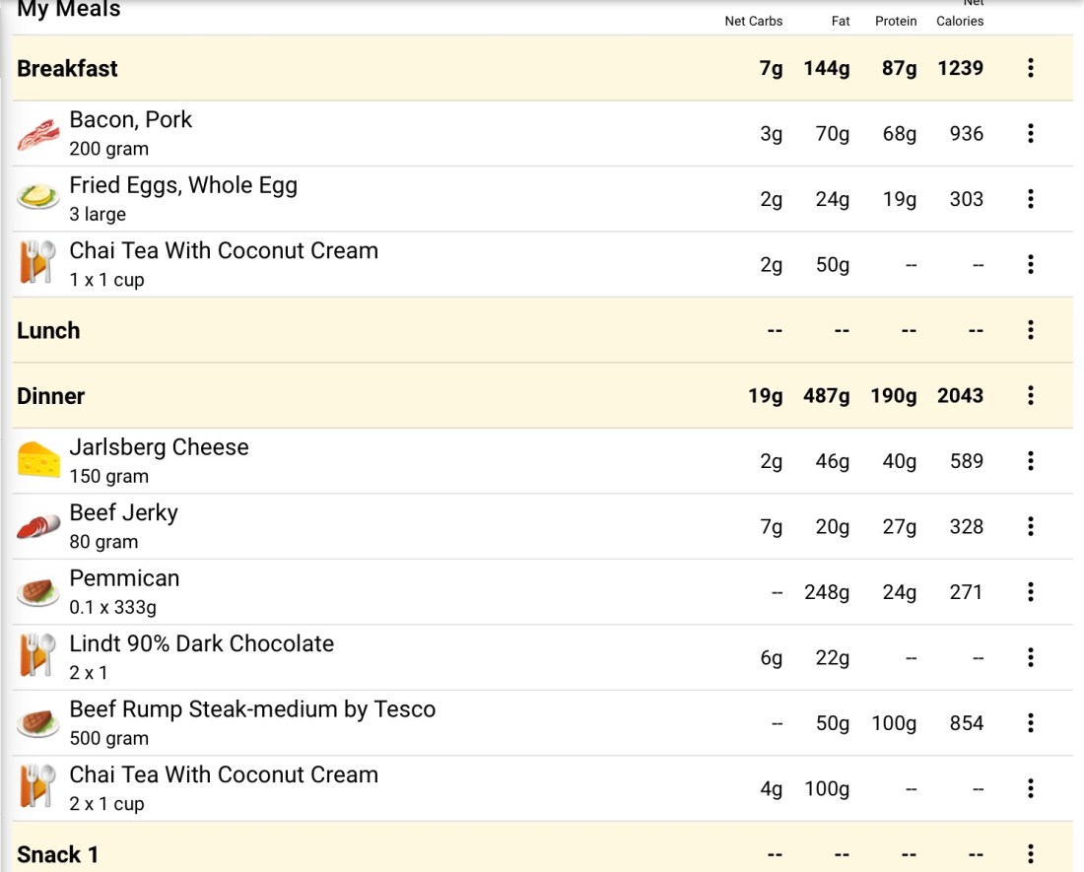Open the Snack 1 options menu
The width and height of the screenshot is (1084, 872).
pos(1031,854)
